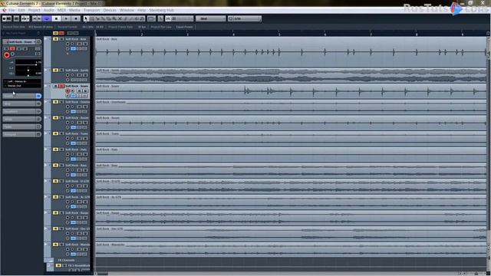
Task: Open the Steinberg Hub menu
Action: (x=162, y=10)
